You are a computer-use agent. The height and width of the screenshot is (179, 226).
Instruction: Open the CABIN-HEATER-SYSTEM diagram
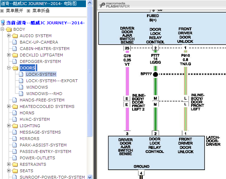coord(44,49)
